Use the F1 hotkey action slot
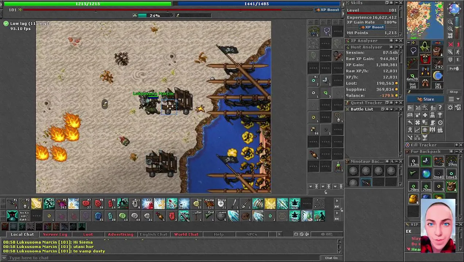 (12, 204)
